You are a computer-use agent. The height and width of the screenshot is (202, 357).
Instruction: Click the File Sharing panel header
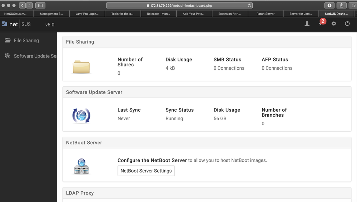(207, 42)
